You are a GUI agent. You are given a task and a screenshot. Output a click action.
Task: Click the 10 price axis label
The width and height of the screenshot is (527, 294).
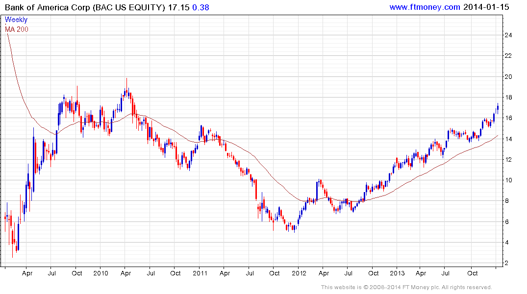[x=508, y=180]
